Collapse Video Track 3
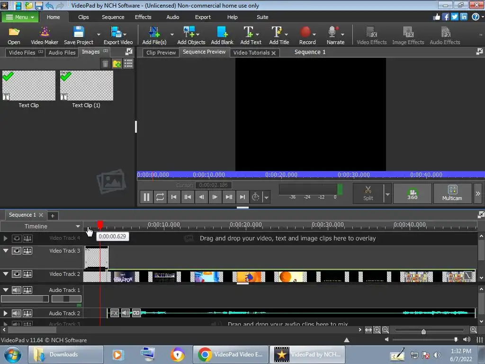Screen dimensions: 485x364 (x=6, y=250)
